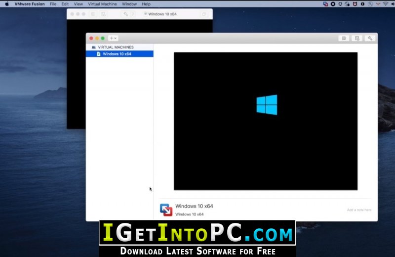This screenshot has height=257, width=395.
Task: Open the View menu
Action: pos(78,4)
